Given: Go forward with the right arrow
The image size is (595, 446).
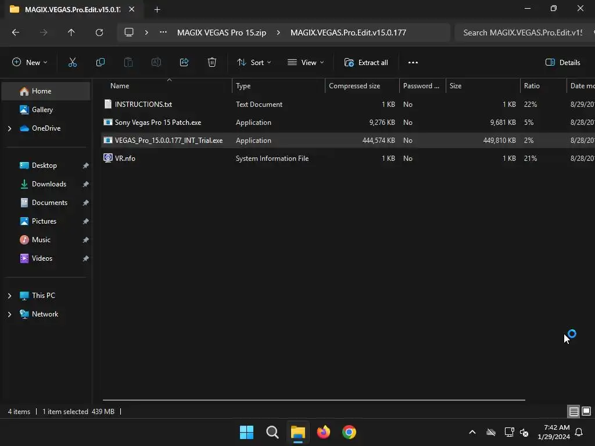Looking at the screenshot, I should 44,33.
